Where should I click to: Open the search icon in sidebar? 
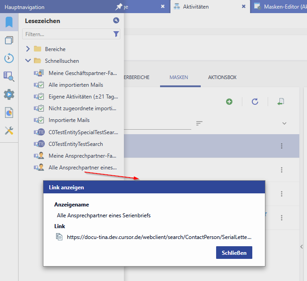click(x=9, y=76)
